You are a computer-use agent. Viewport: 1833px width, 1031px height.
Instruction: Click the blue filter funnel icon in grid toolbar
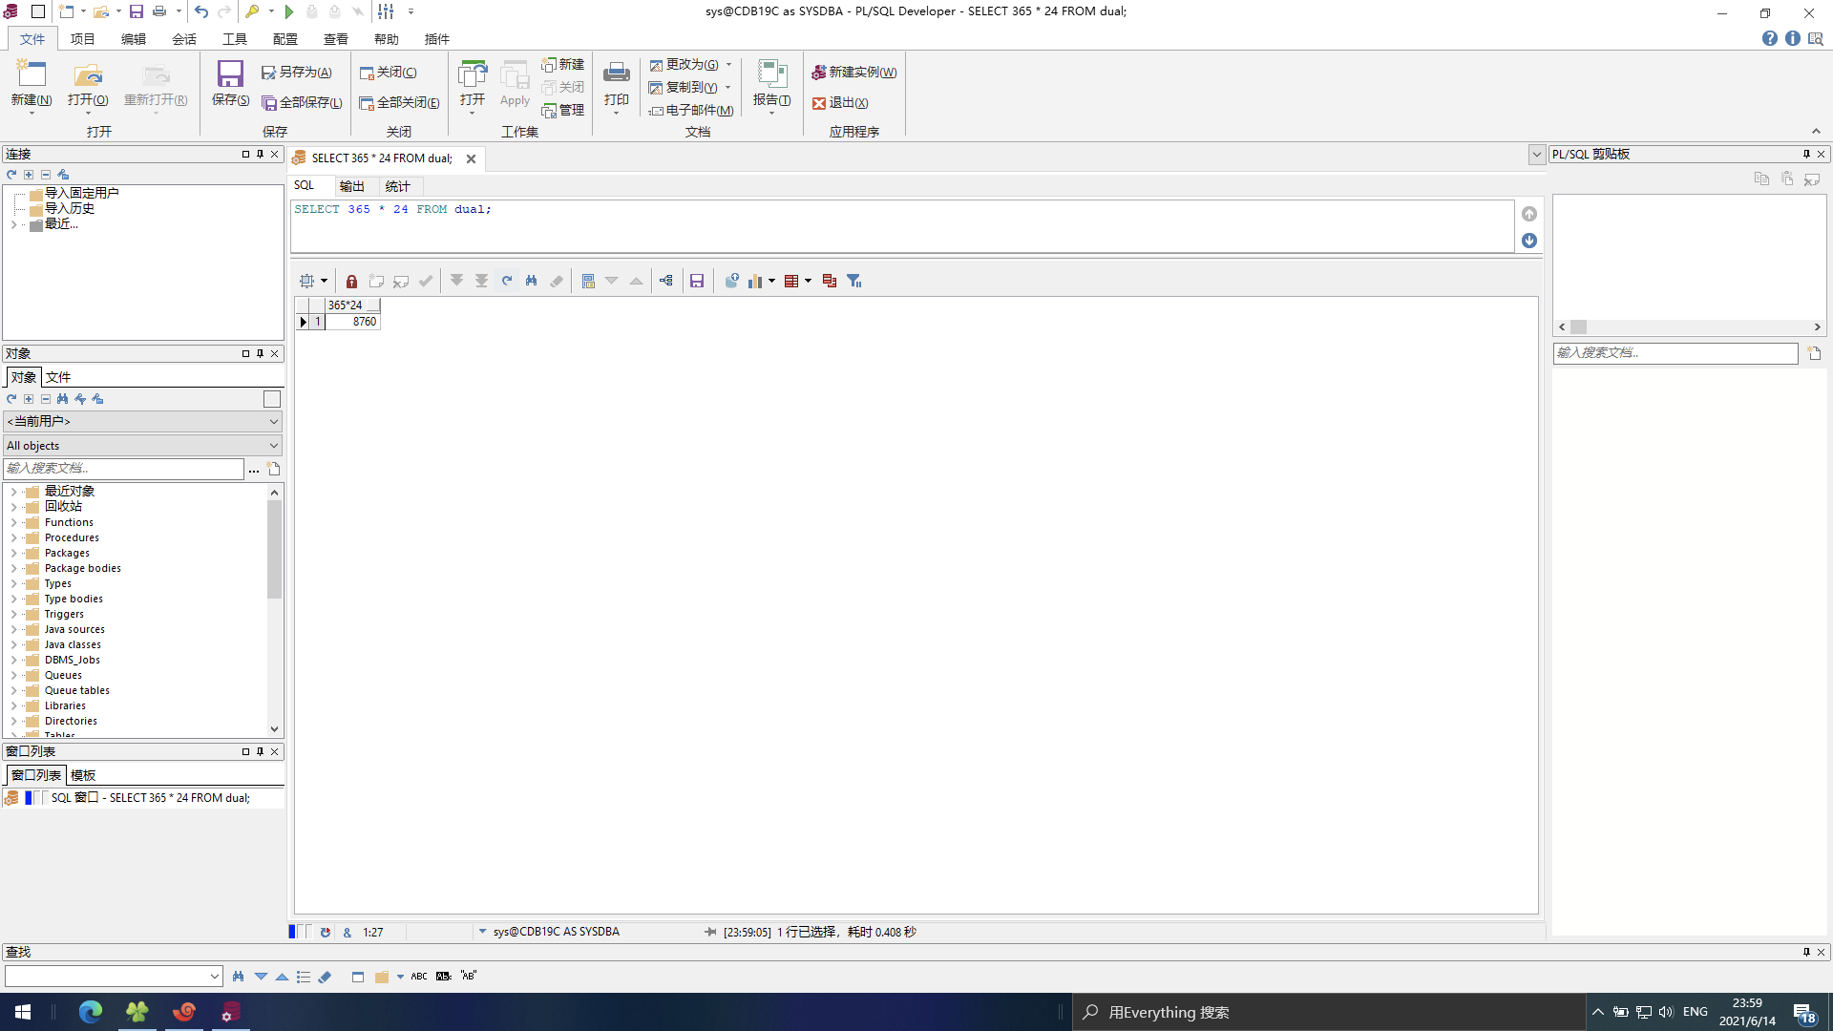pos(854,281)
